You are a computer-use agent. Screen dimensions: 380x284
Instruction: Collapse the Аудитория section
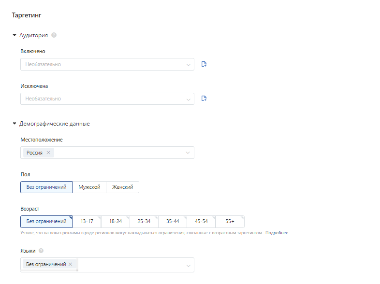coord(15,35)
